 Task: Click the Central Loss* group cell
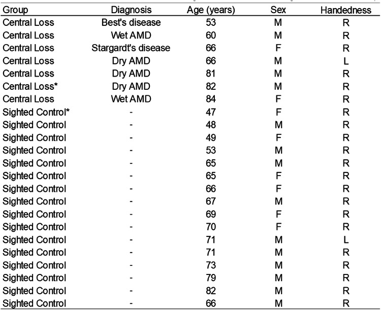click(30, 86)
